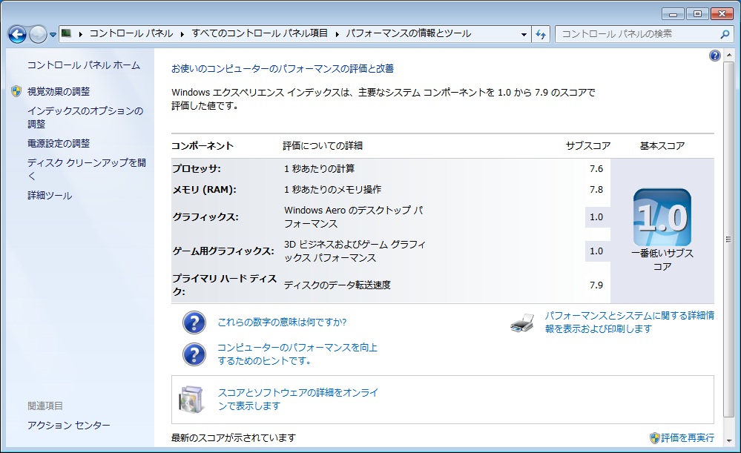Expand arrow before コントロール パネル breadcrumb
The image size is (741, 453).
[81, 34]
